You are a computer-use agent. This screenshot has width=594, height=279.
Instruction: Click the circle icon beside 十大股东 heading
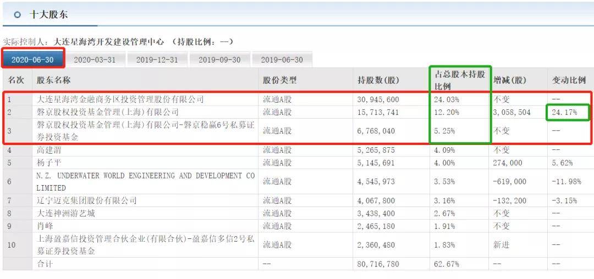18,15
